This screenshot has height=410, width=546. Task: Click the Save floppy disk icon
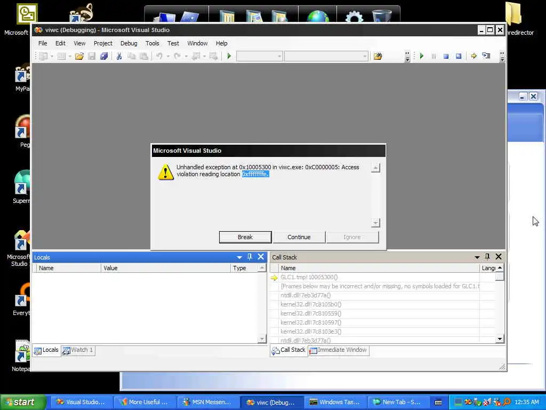92,56
